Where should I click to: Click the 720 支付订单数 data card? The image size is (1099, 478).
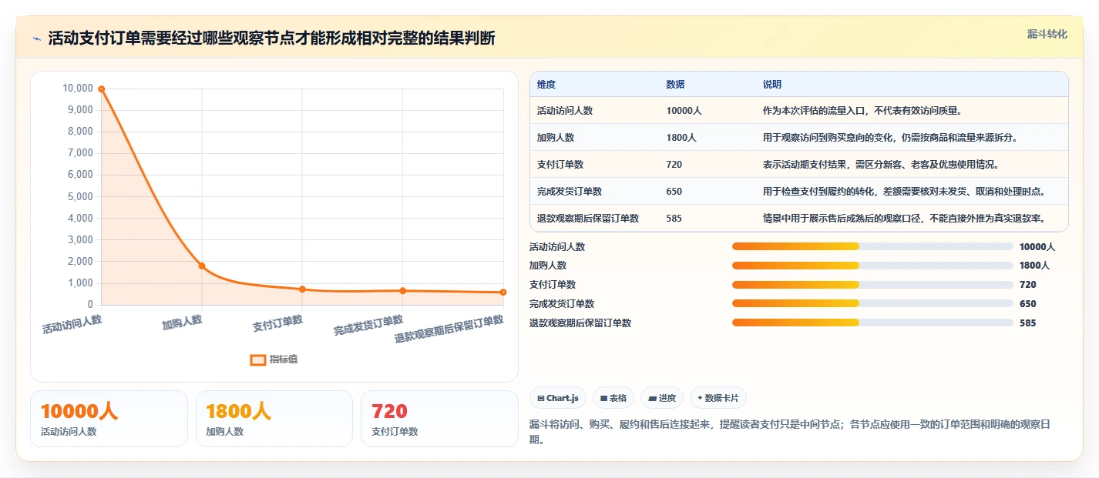(439, 419)
